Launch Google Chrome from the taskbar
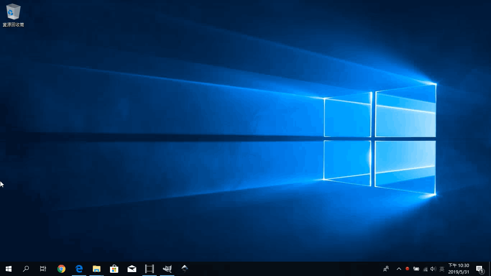 point(61,269)
